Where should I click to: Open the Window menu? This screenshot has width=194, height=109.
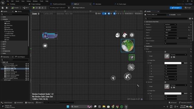tap(35, 1)
